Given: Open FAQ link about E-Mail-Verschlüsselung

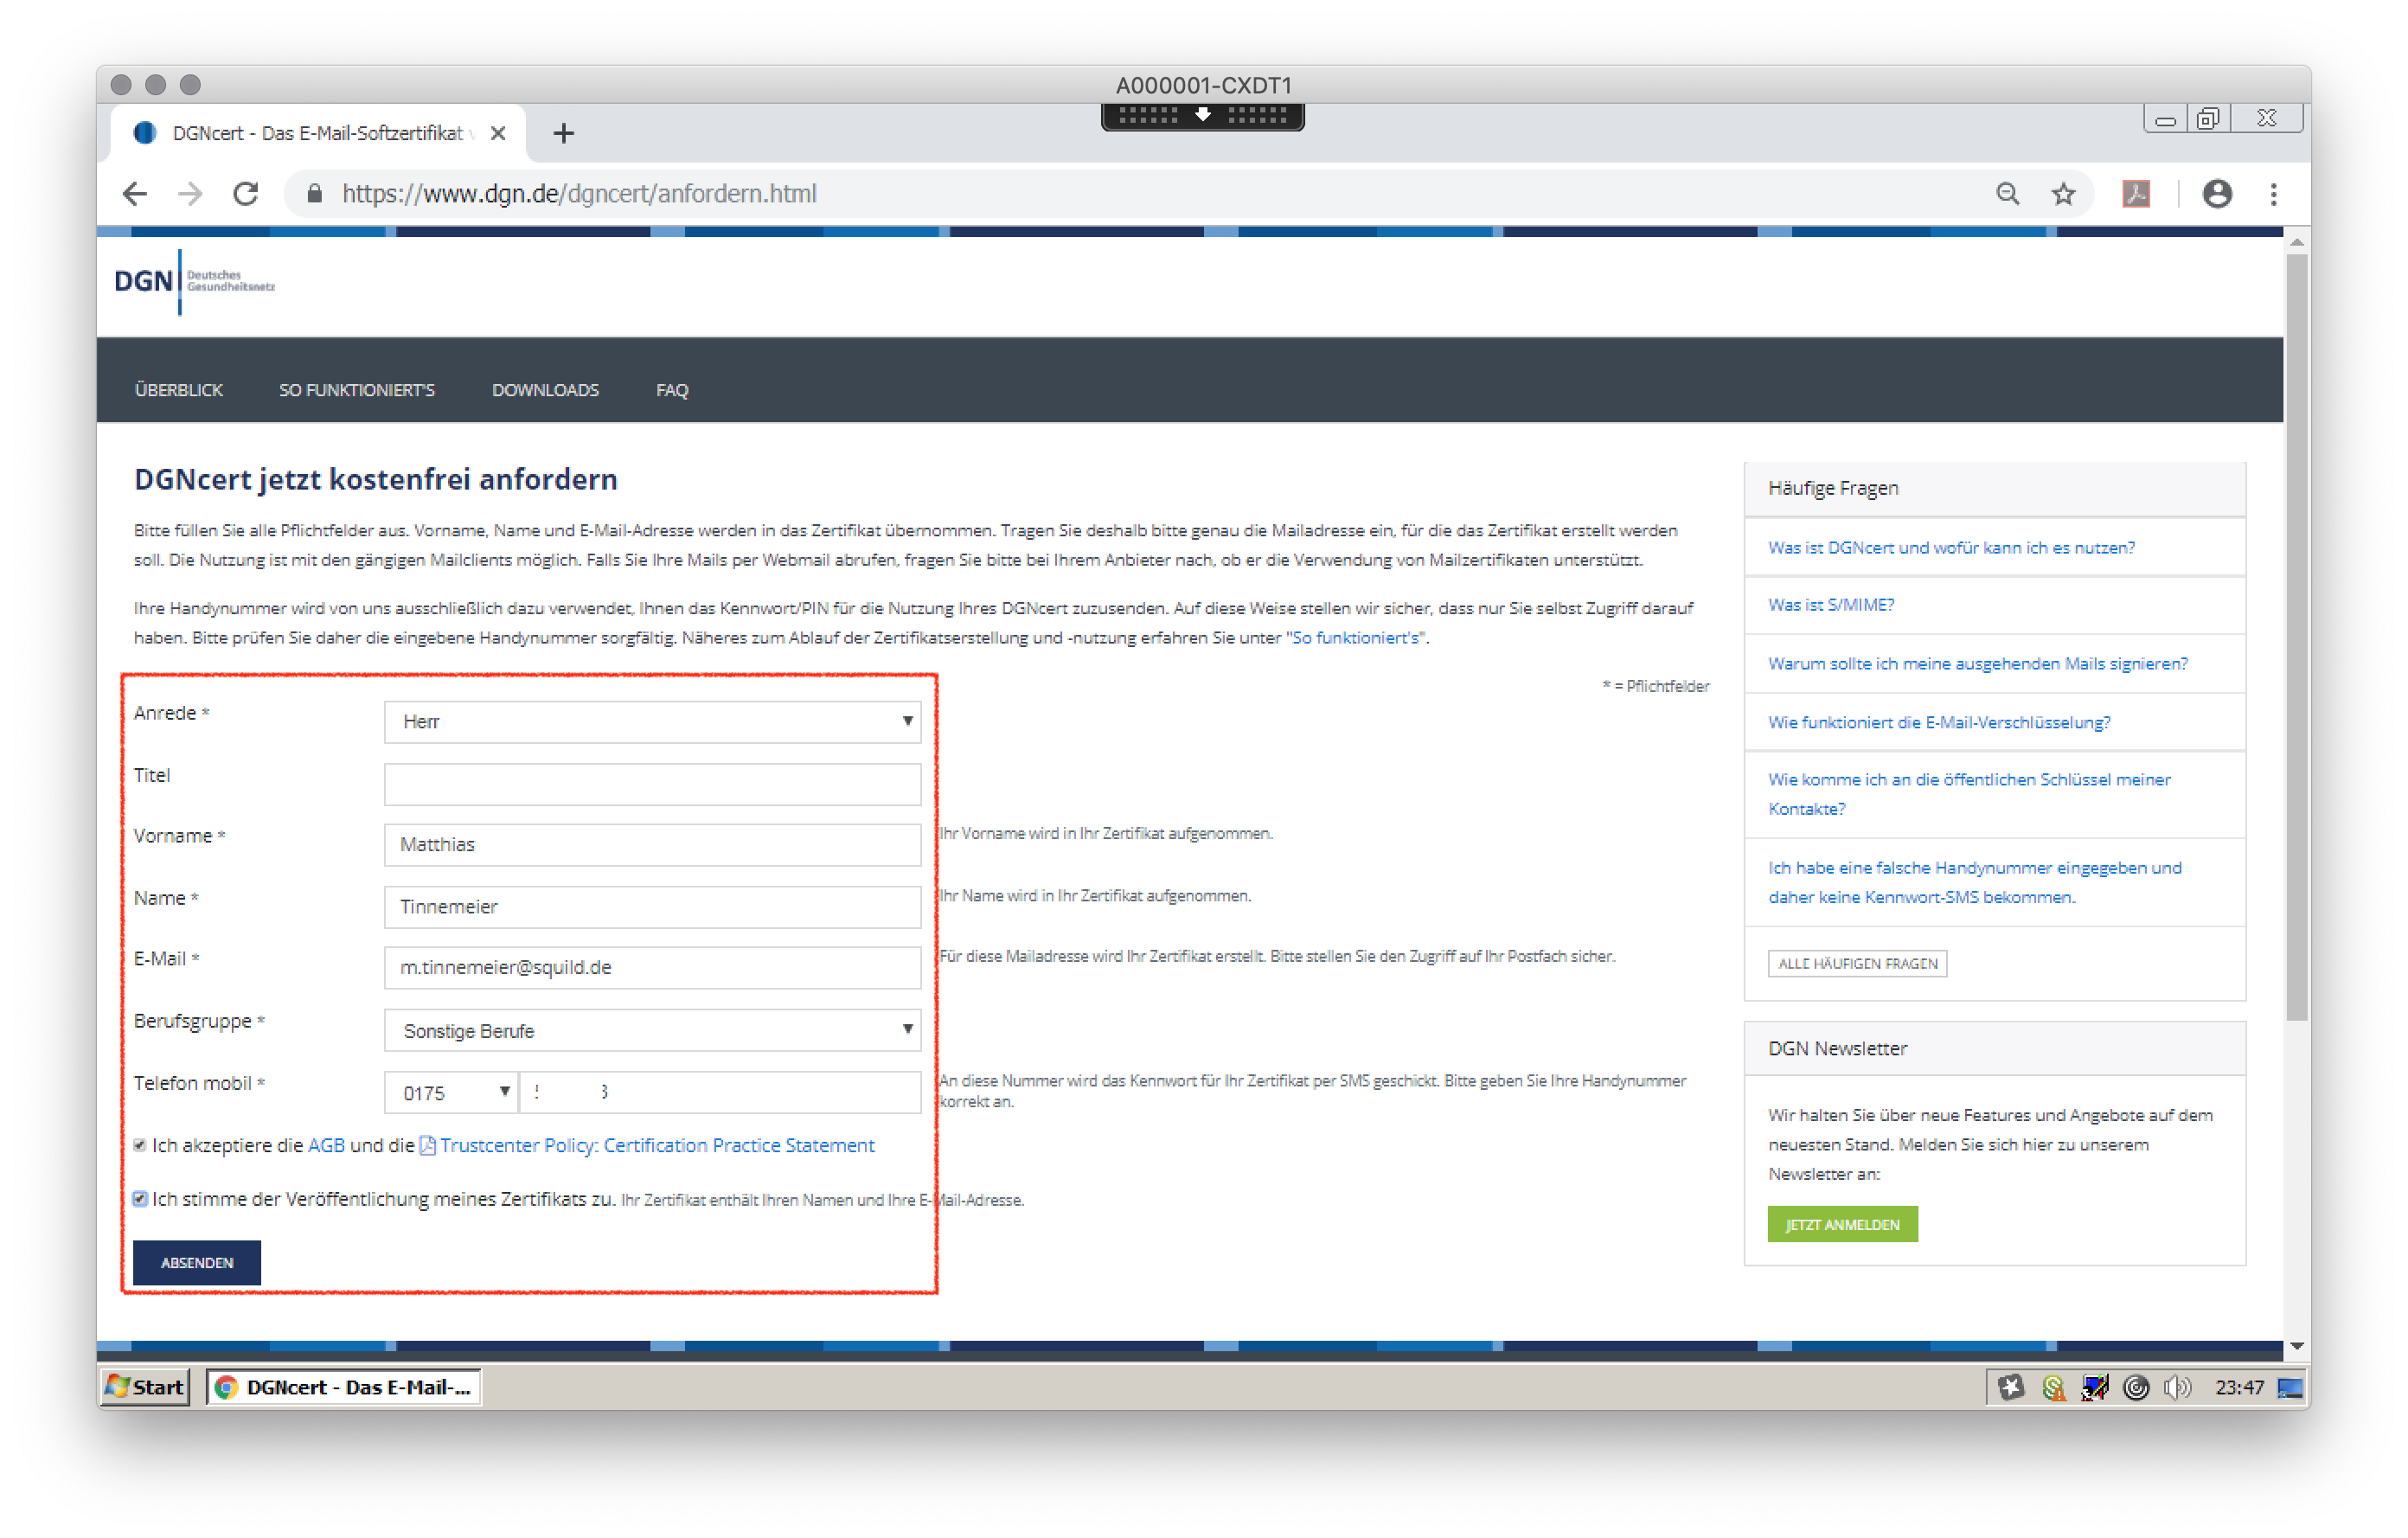Looking at the screenshot, I should pos(1939,722).
